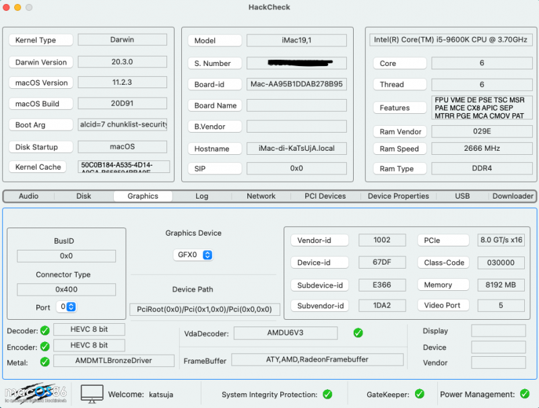Click the System Integrity Protection checkmark
Screen dimensions: 539x408
327,395
